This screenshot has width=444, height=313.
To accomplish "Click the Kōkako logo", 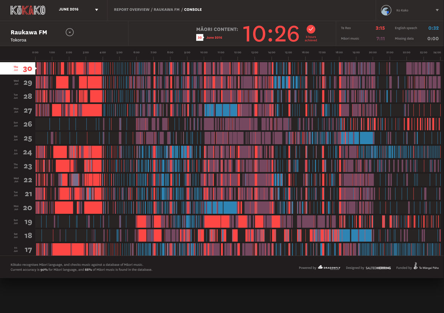I will [28, 10].
